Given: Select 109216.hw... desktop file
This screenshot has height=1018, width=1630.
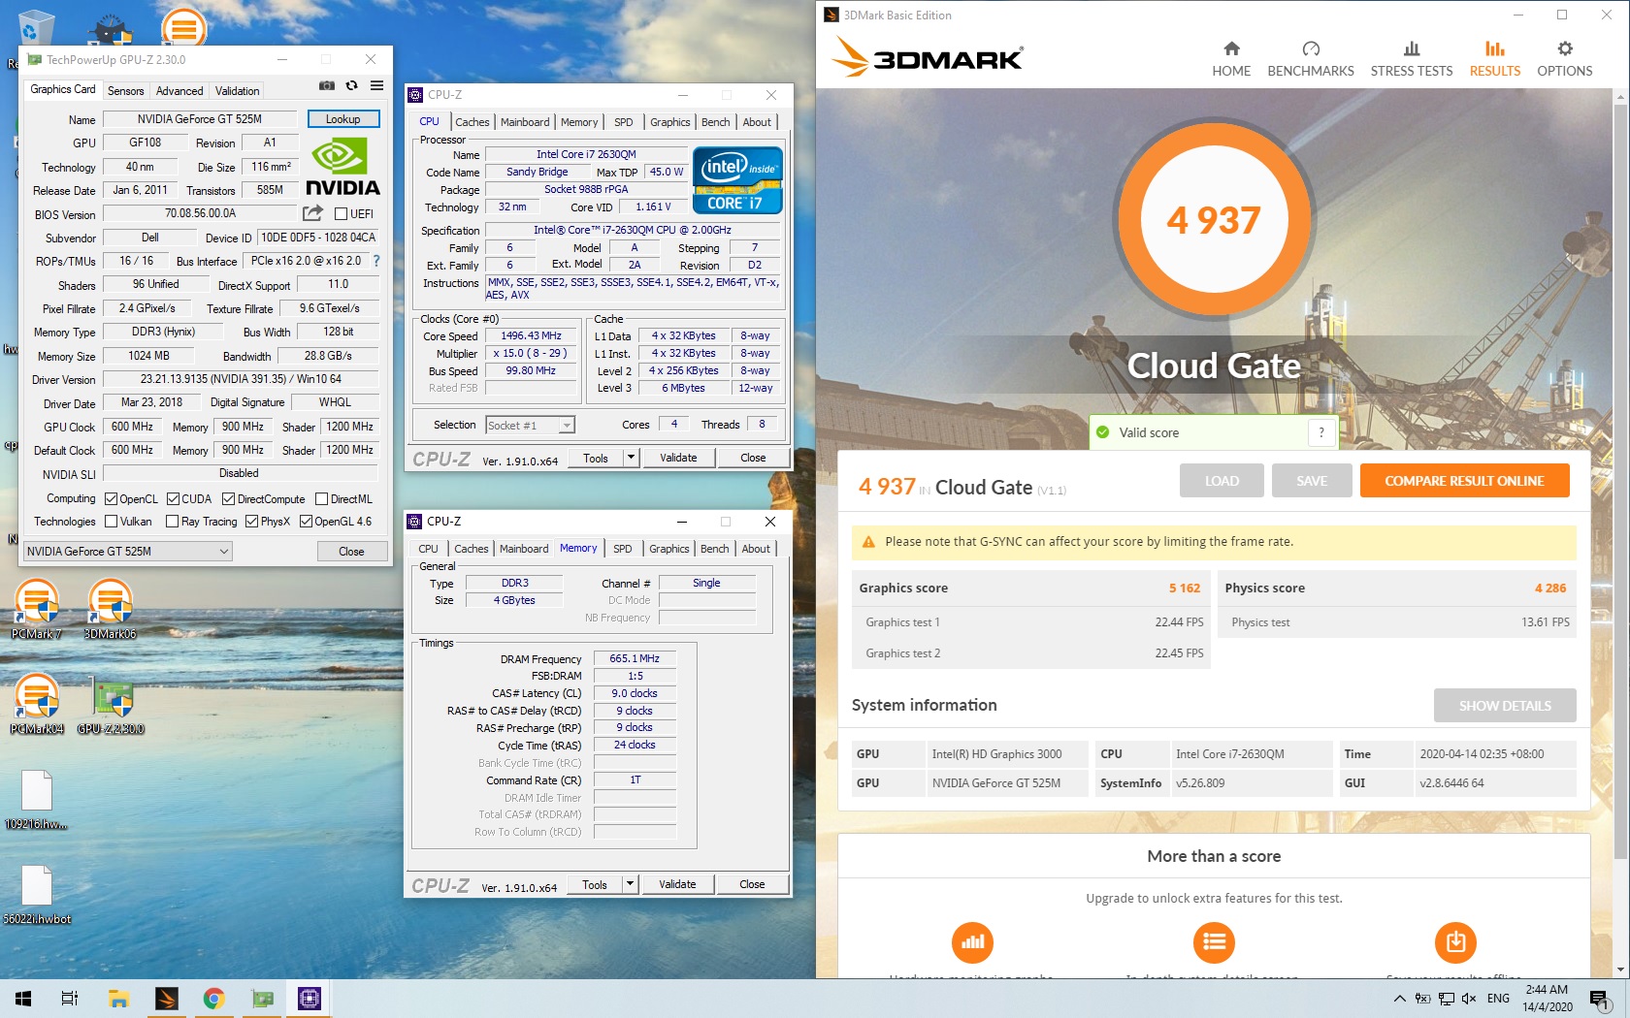Looking at the screenshot, I should 36,800.
